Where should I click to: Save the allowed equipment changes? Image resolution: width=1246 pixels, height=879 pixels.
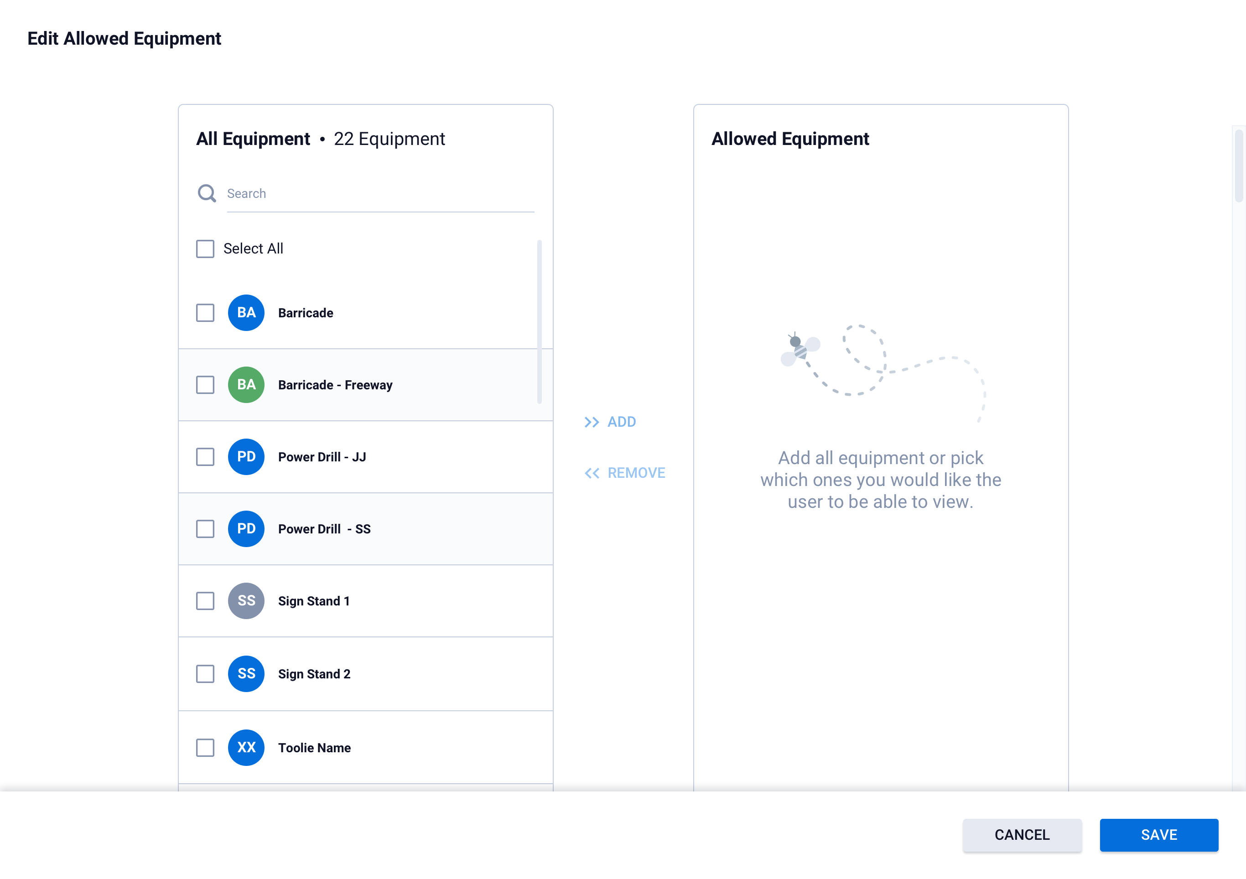pos(1158,834)
